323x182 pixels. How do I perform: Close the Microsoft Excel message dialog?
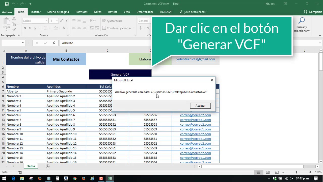pyautogui.click(x=212, y=80)
